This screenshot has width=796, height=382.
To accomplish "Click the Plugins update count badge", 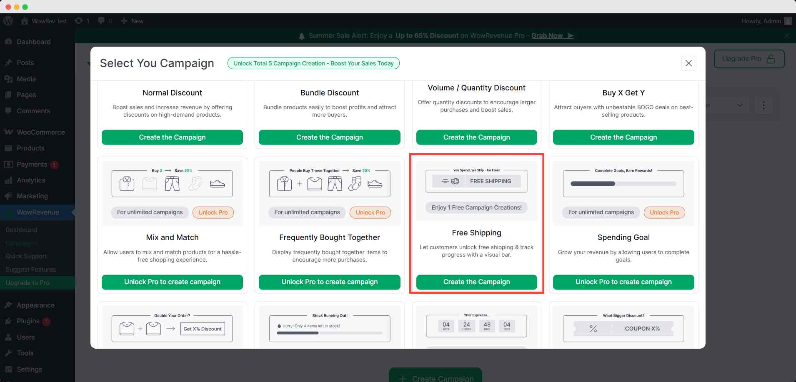I will (47, 321).
